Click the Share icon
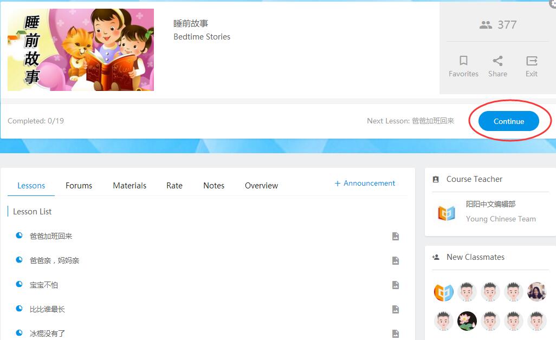The height and width of the screenshot is (340, 556). 497,61
